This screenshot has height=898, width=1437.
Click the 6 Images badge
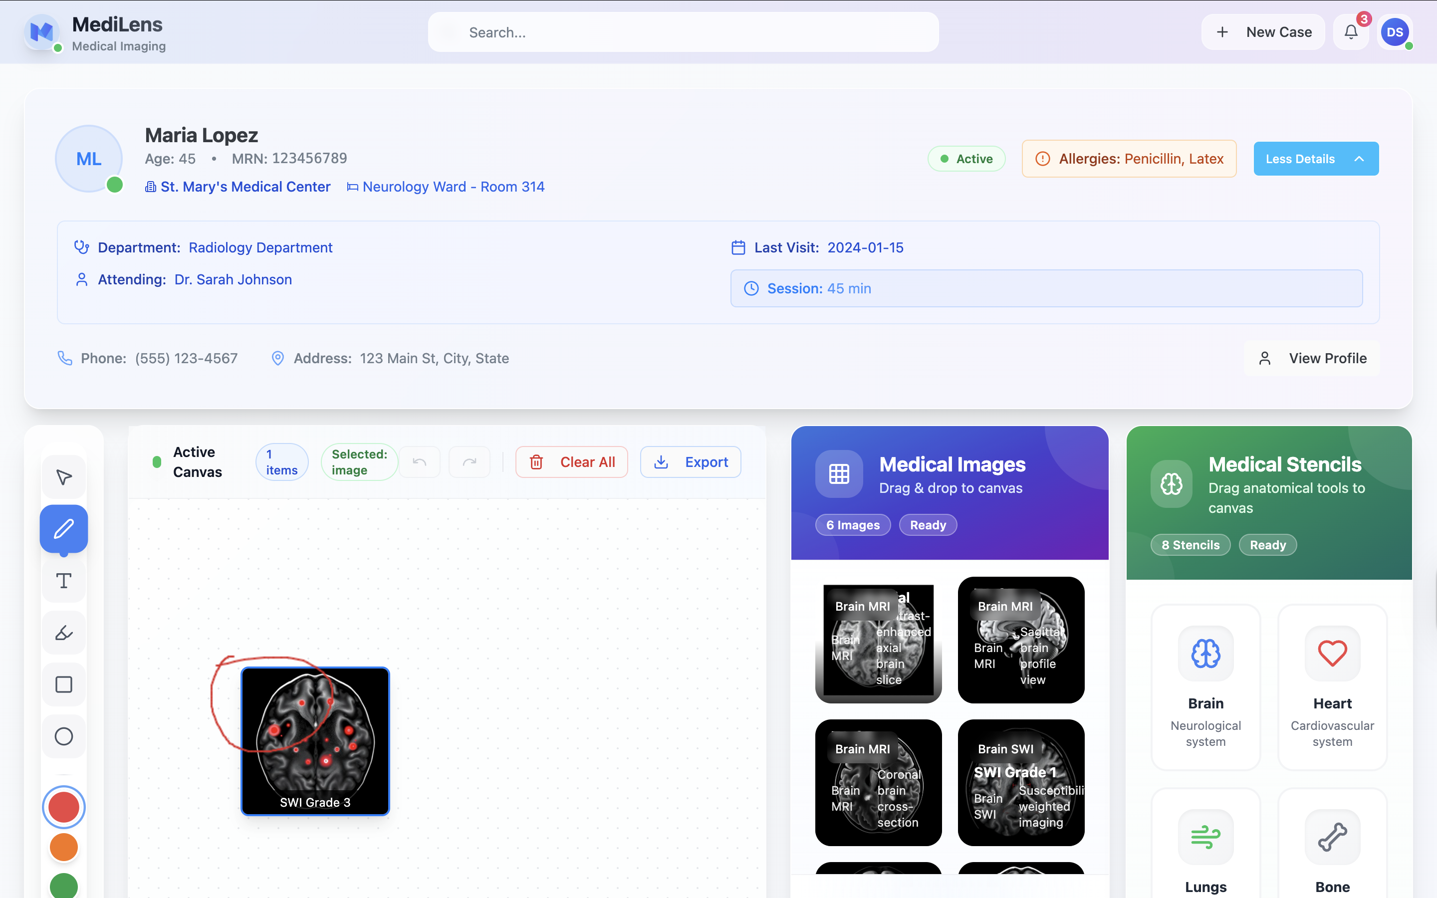pos(853,525)
